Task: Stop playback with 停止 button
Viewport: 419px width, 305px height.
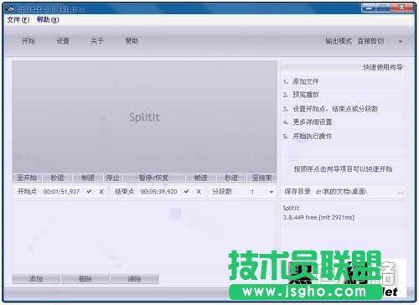Action: point(112,178)
